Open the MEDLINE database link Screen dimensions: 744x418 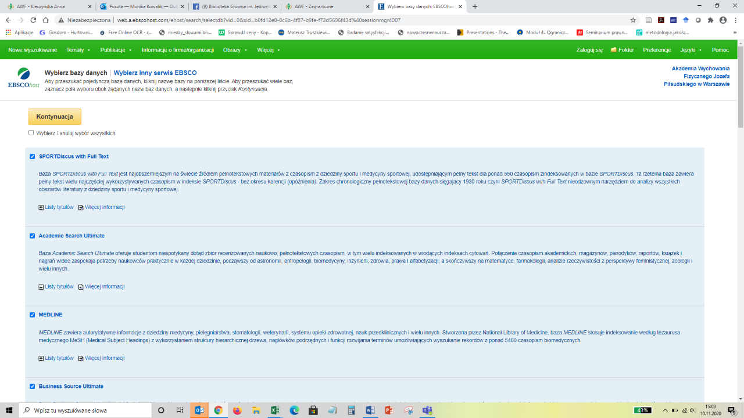pyautogui.click(x=51, y=315)
